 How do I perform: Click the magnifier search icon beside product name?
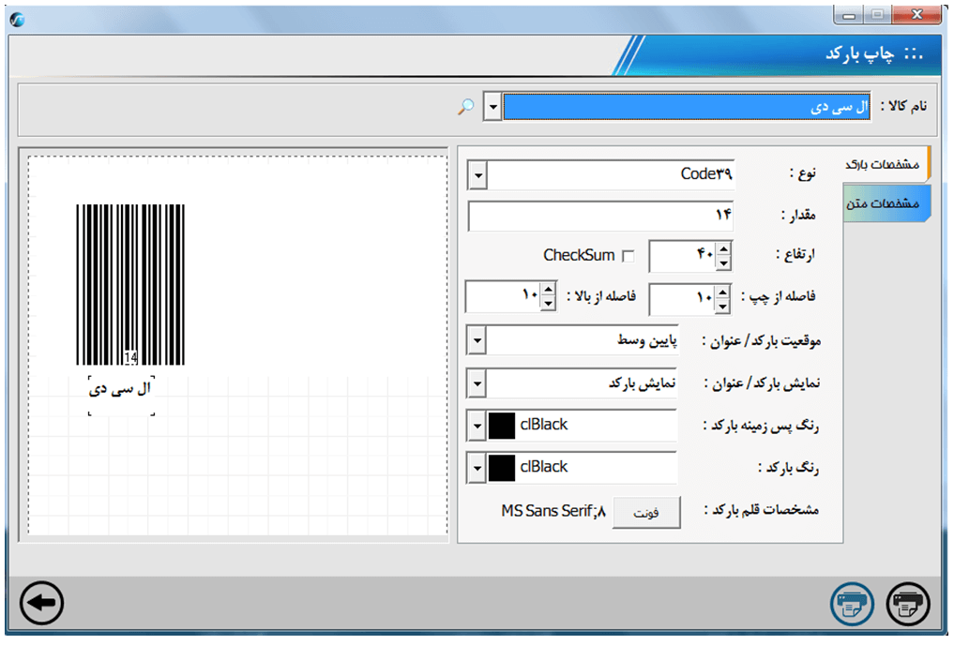[465, 107]
